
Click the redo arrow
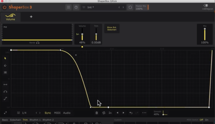click(x=137, y=113)
